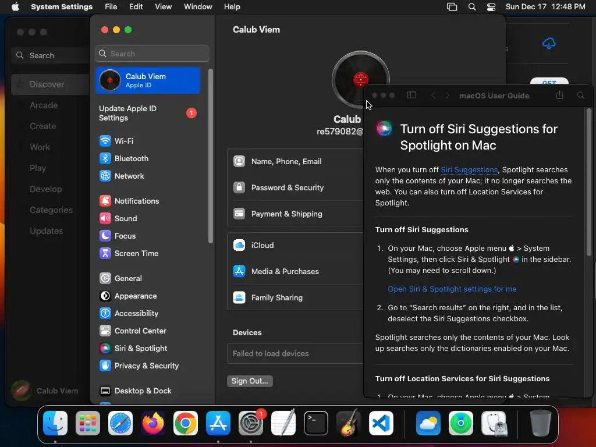This screenshot has height=447, width=596.
Task: Click the settings sidebar scrollbar
Action: tap(210, 156)
